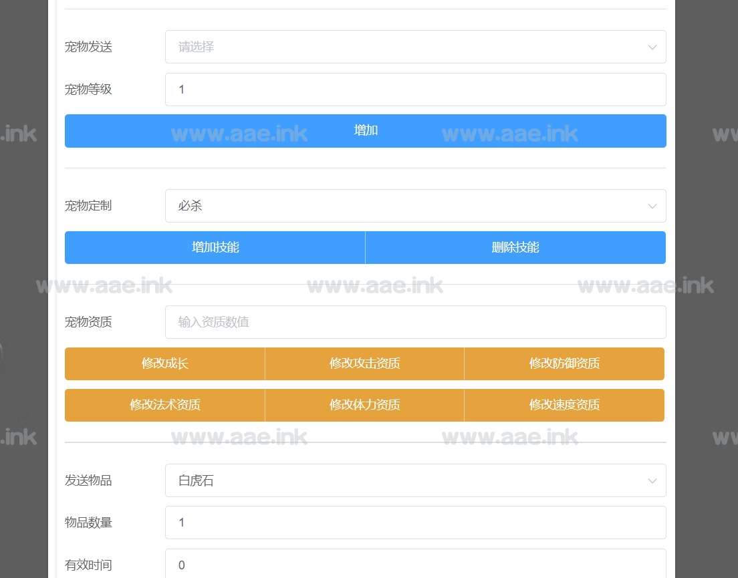The height and width of the screenshot is (578, 738).
Task: Click the 宠物等级 input field
Action: (414, 90)
